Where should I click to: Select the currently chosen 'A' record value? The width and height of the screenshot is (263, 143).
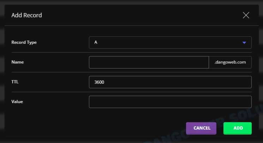(96, 42)
